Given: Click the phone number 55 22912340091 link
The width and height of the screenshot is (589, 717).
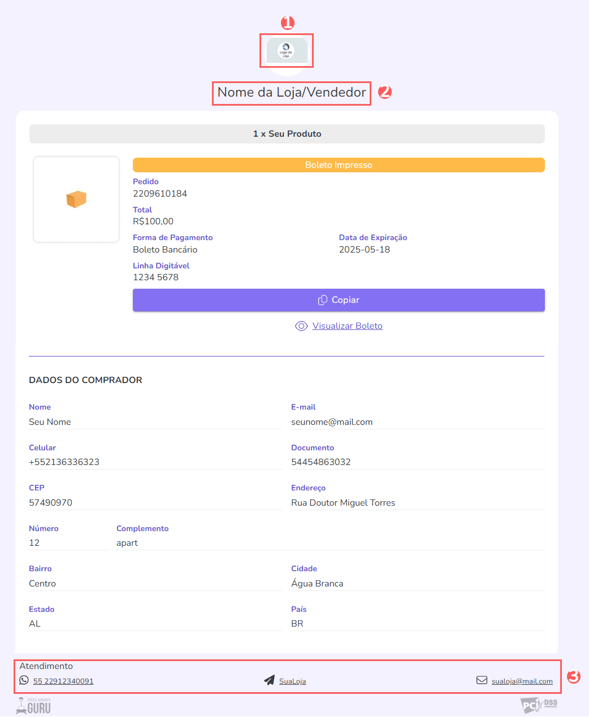Looking at the screenshot, I should (x=63, y=680).
